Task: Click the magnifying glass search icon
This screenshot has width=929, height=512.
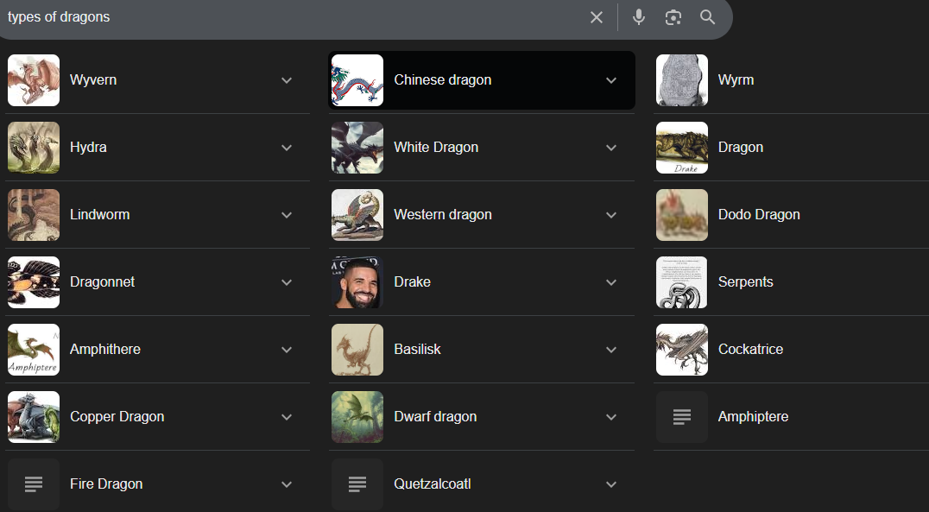Action: point(708,17)
